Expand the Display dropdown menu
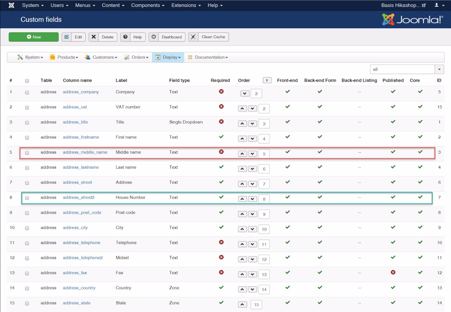Viewport: 451px width, 312px height. pyautogui.click(x=168, y=57)
